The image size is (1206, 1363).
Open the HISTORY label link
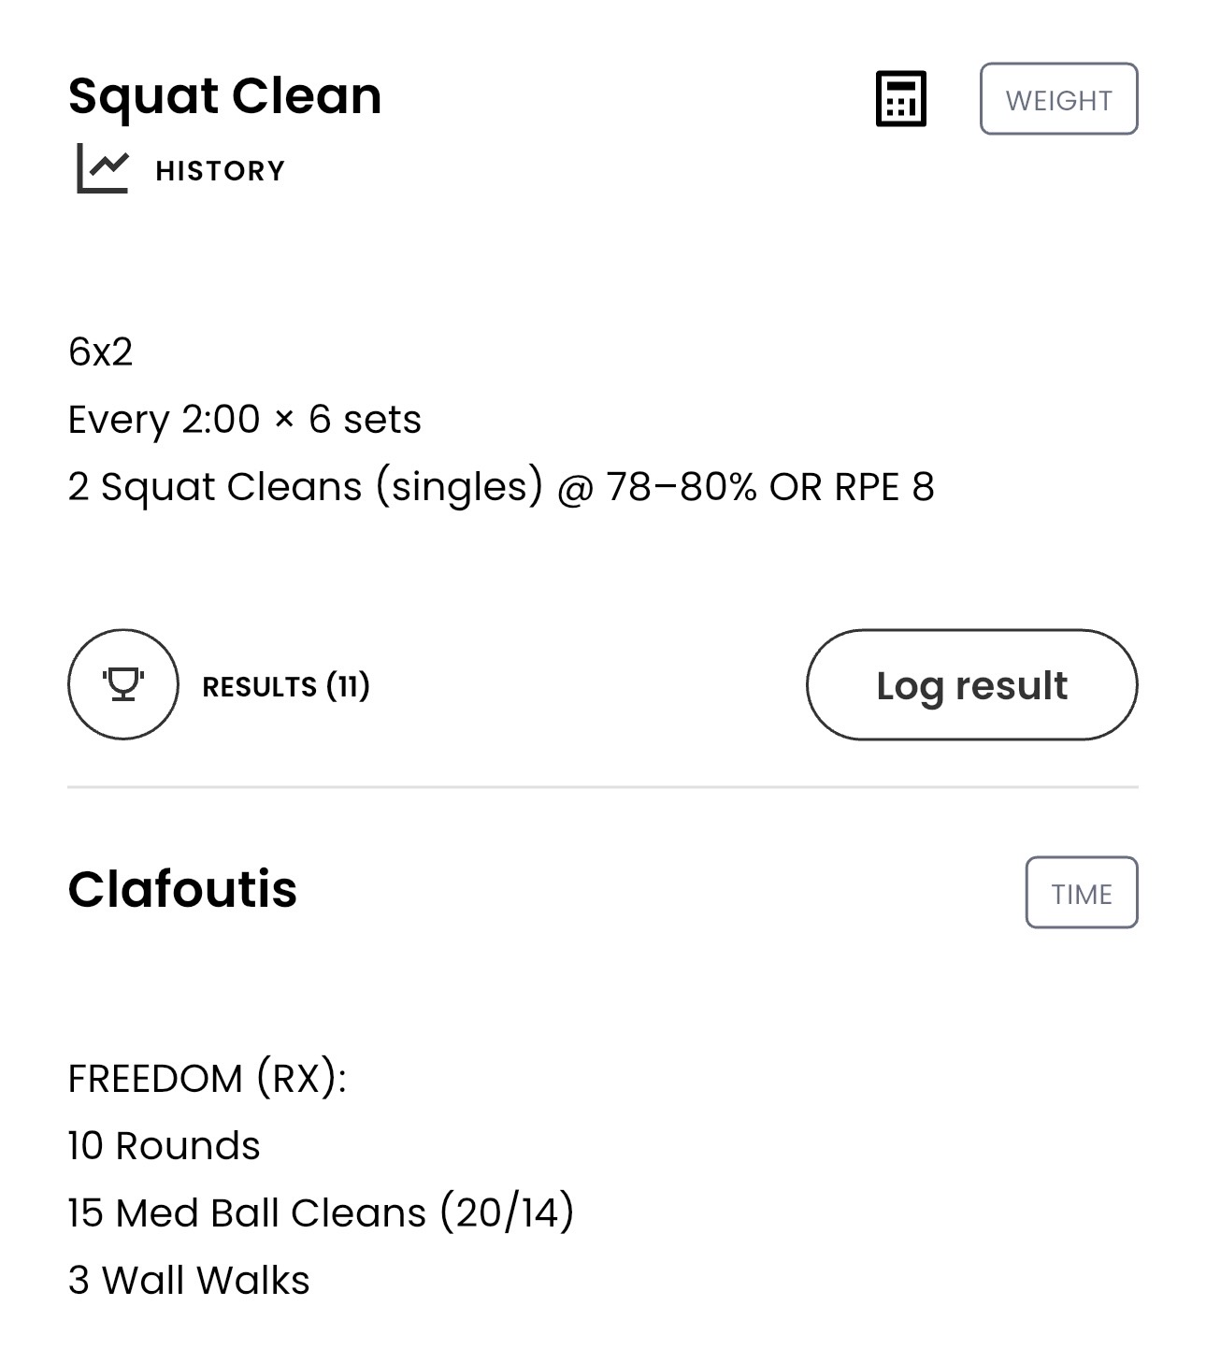click(220, 170)
